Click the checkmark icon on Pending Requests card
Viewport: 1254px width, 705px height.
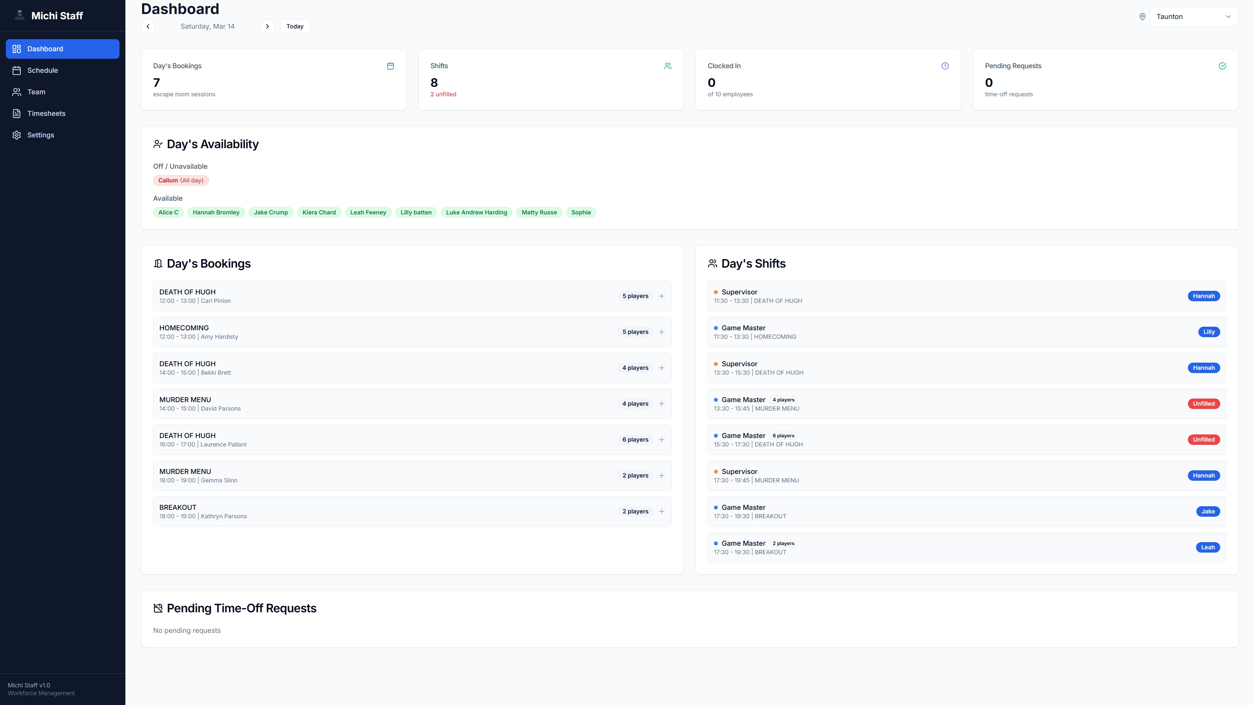click(1222, 66)
